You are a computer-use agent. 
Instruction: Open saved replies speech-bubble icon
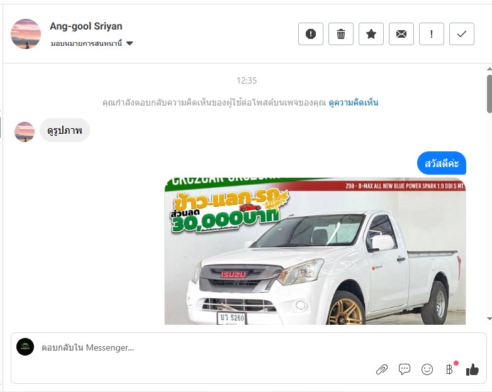(404, 369)
